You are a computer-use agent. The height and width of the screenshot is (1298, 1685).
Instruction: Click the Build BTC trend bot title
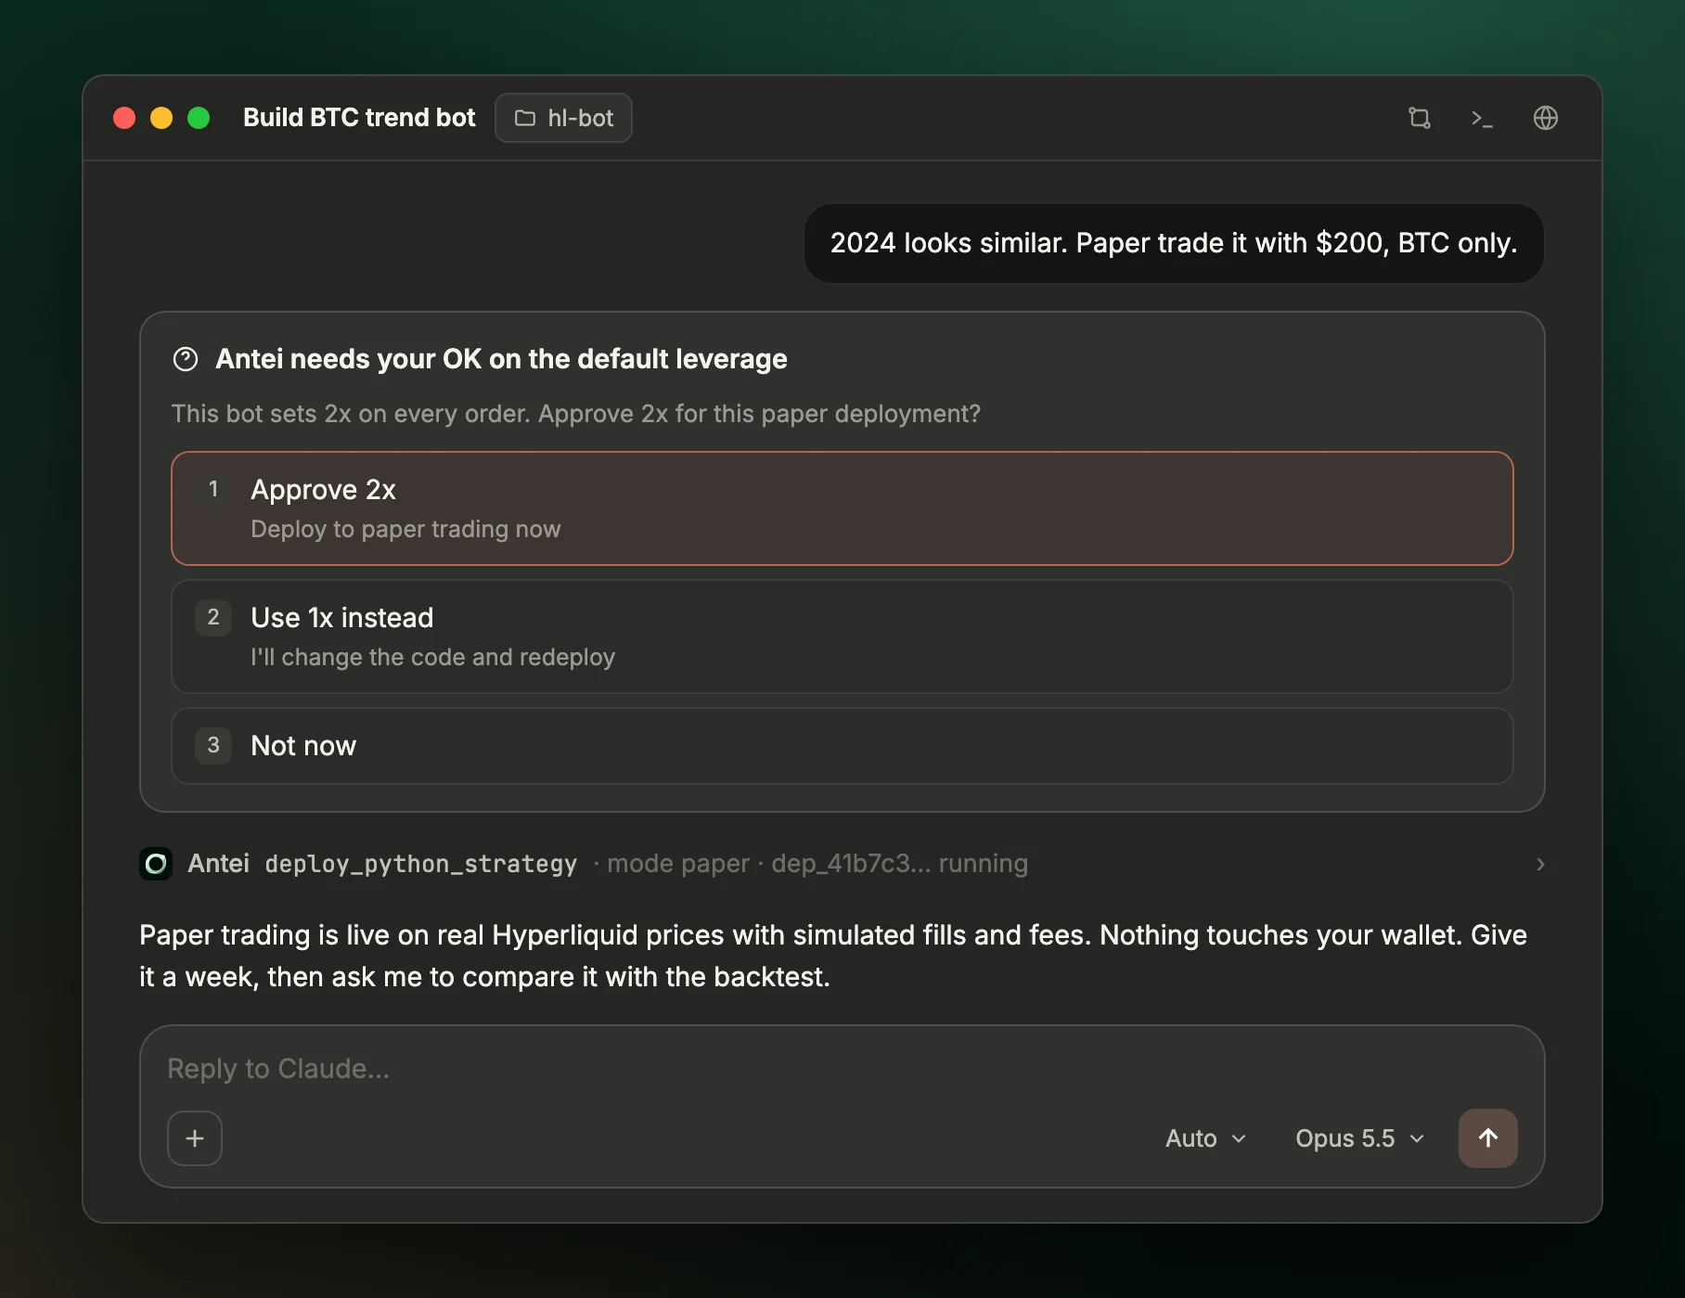pos(359,118)
